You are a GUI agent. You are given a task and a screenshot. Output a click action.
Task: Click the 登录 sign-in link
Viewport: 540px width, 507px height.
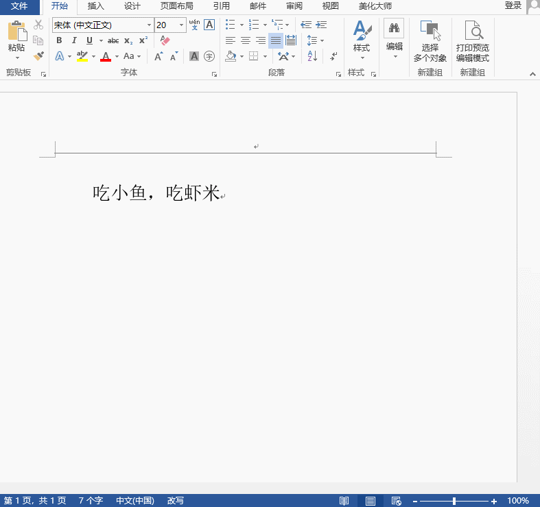tap(513, 5)
